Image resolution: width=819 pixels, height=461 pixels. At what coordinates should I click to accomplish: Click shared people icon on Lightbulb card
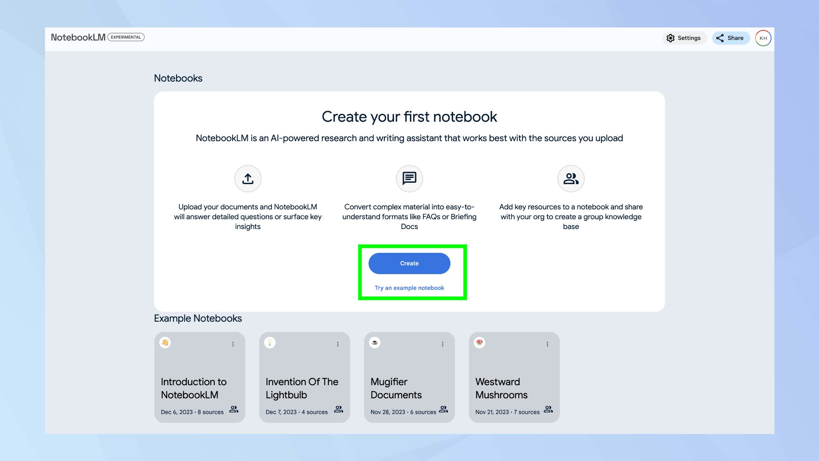(x=339, y=409)
